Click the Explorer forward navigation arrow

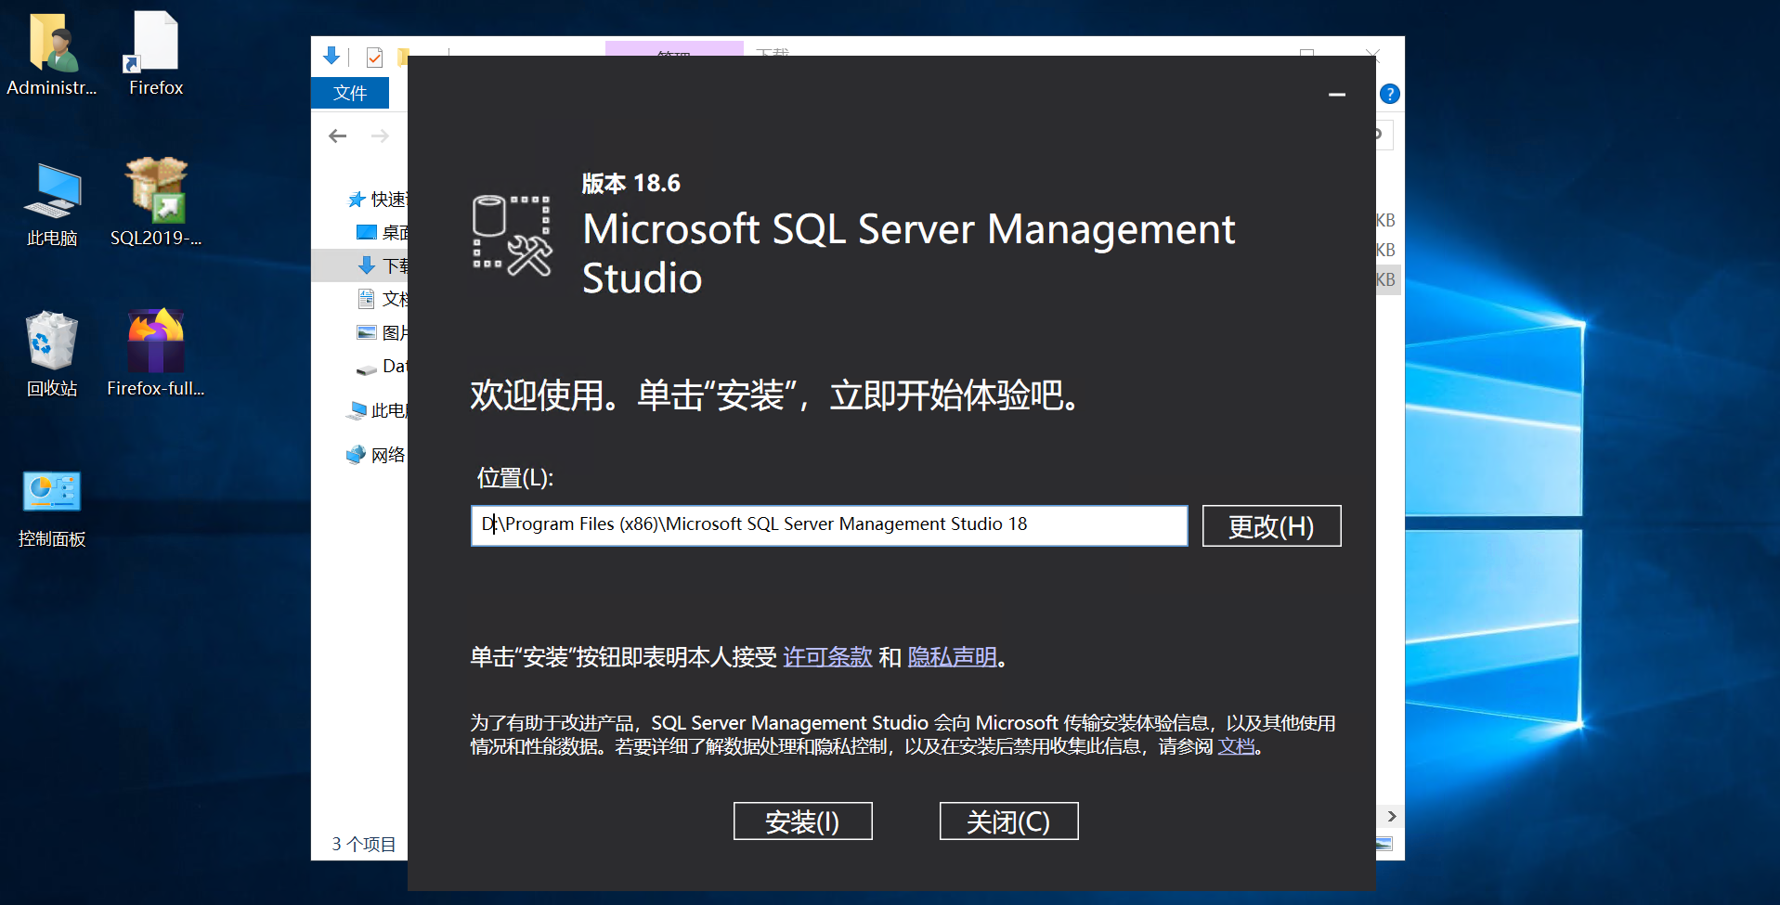click(380, 136)
